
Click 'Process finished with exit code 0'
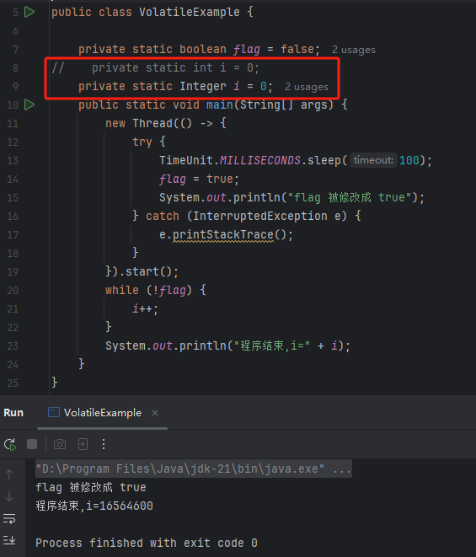tap(147, 543)
